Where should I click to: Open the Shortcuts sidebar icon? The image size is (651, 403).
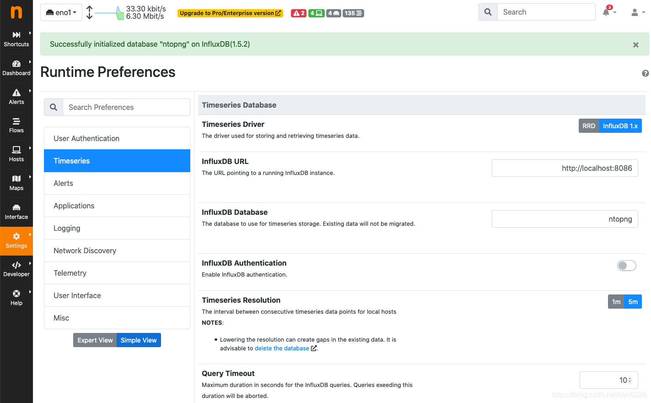(16, 35)
